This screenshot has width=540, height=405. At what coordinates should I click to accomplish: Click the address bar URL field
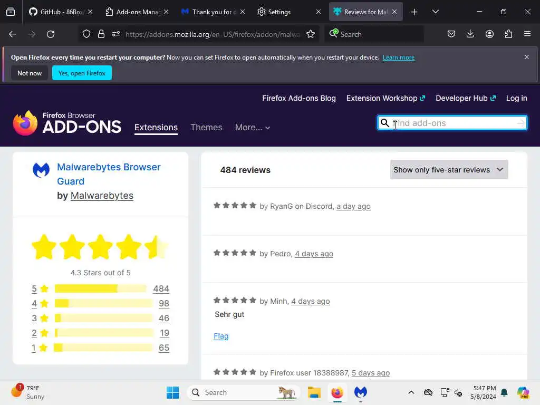(213, 34)
